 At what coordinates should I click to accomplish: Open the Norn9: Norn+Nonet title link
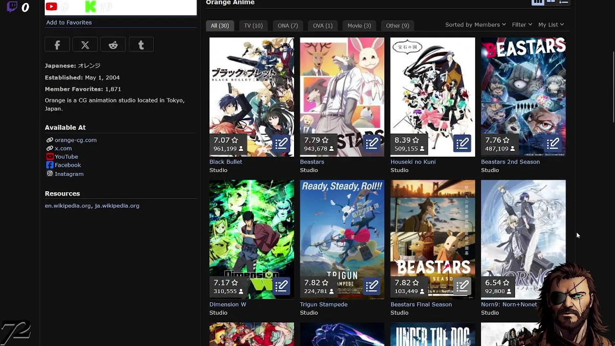pos(509,304)
